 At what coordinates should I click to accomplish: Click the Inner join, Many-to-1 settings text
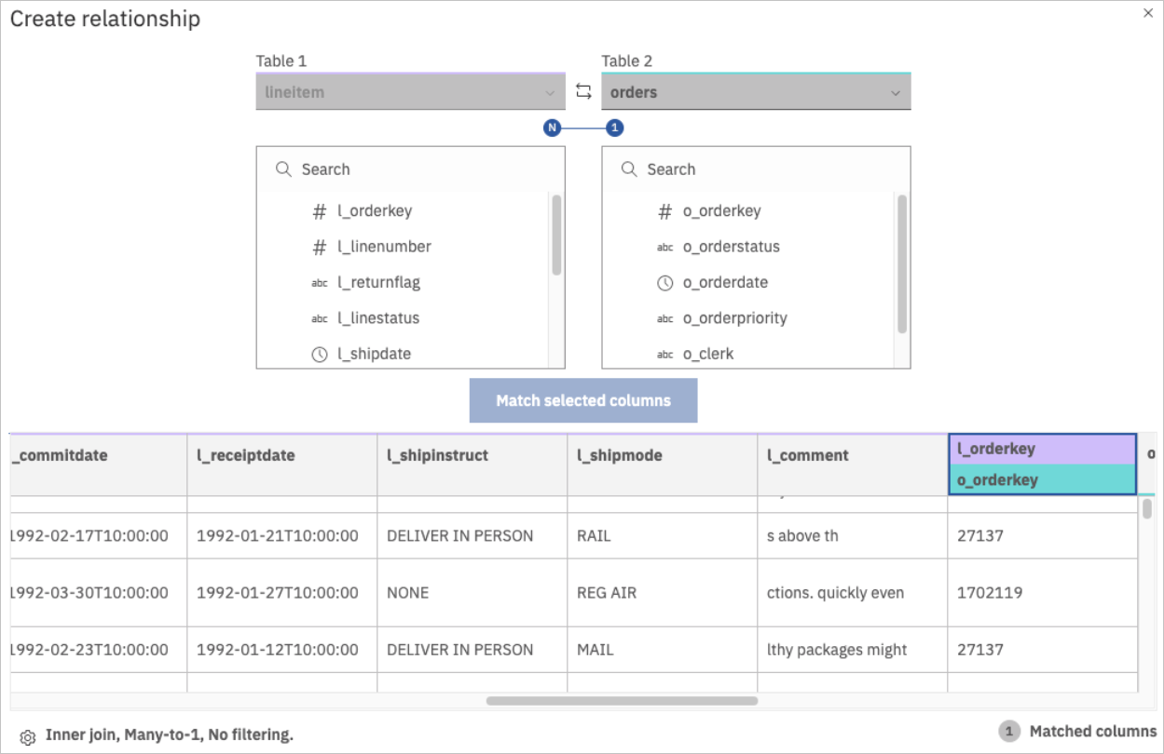(x=169, y=735)
